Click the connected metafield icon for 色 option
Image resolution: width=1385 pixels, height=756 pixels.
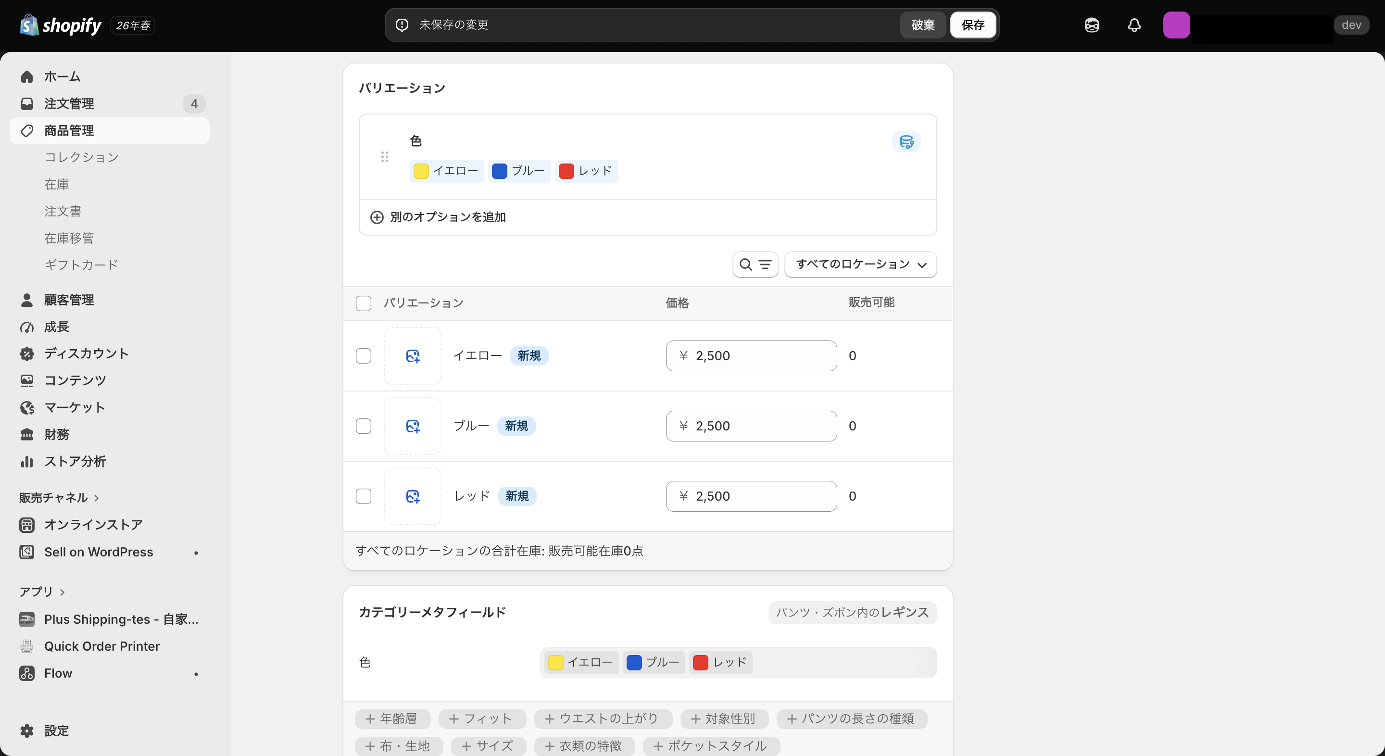click(x=906, y=141)
